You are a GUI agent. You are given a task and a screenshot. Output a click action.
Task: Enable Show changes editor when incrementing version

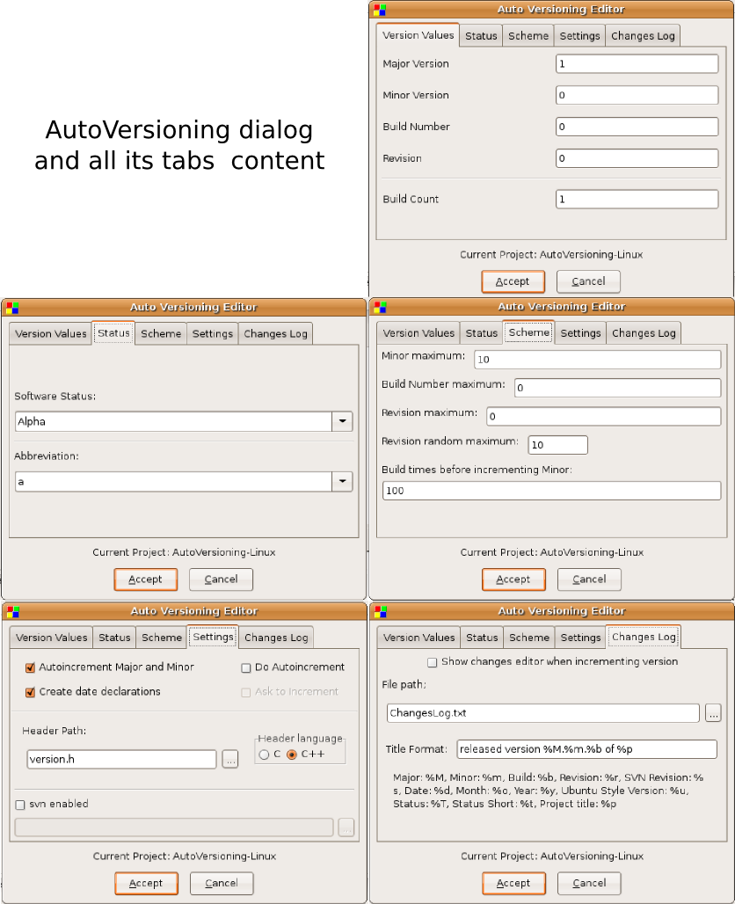point(432,662)
